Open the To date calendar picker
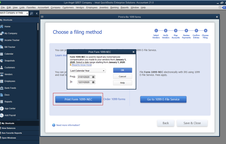Screen dimensions: 226x144 [x=93, y=82]
